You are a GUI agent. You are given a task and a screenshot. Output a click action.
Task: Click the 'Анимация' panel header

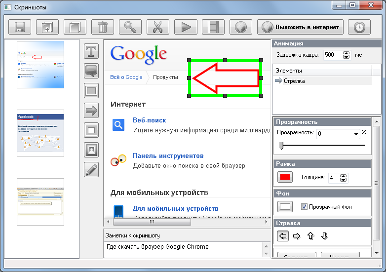327,43
